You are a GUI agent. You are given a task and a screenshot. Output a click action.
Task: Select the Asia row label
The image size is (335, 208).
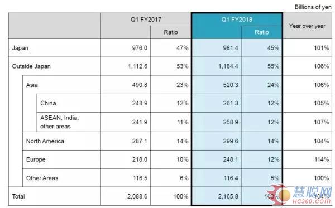pyautogui.click(x=32, y=85)
